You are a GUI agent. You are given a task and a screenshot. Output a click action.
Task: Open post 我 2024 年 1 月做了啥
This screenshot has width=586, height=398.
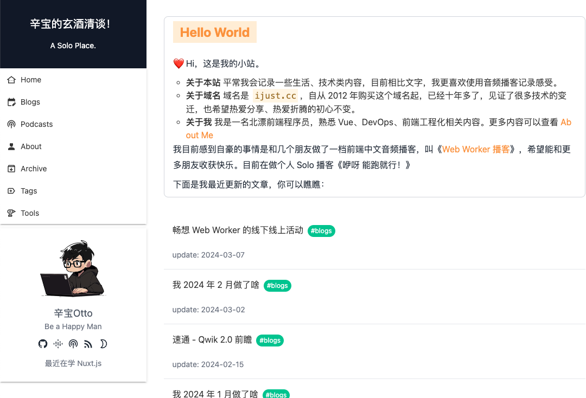215,394
